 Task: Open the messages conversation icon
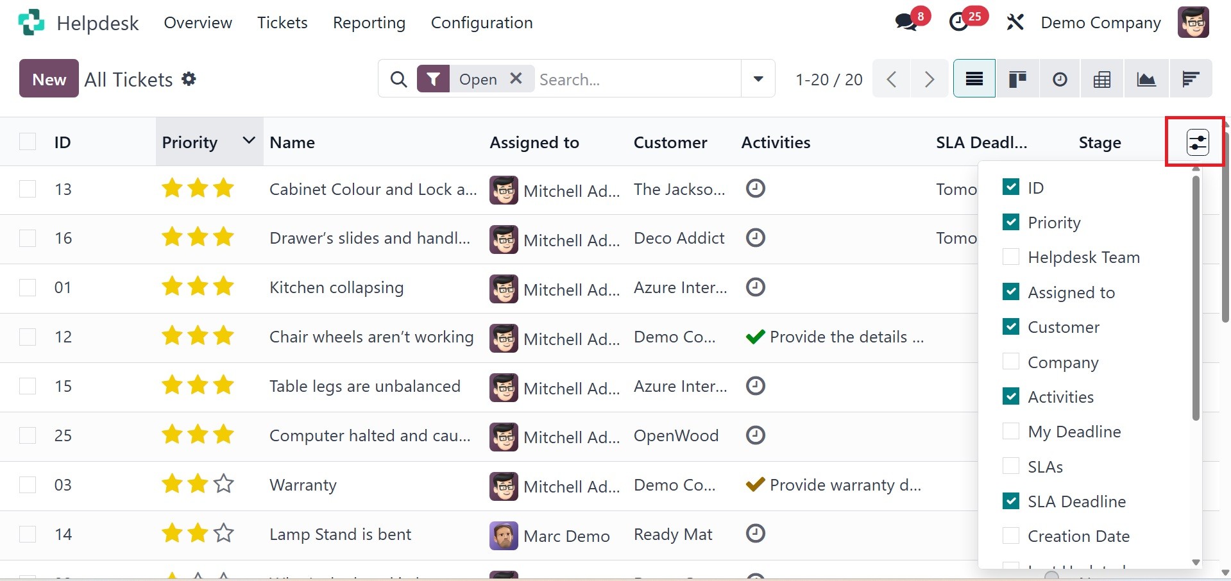[906, 22]
